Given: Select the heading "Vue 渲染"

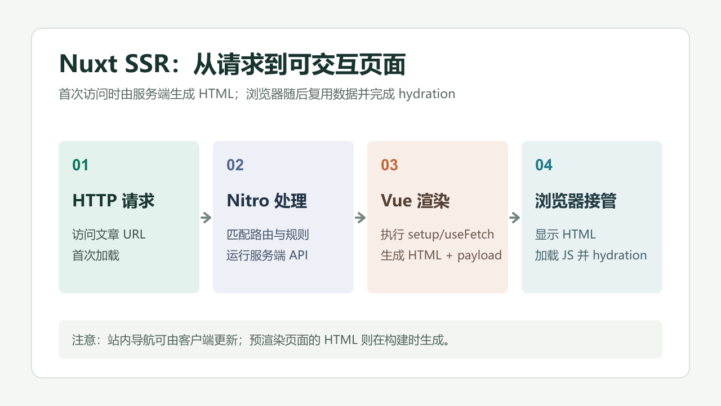Looking at the screenshot, I should click(x=415, y=201).
